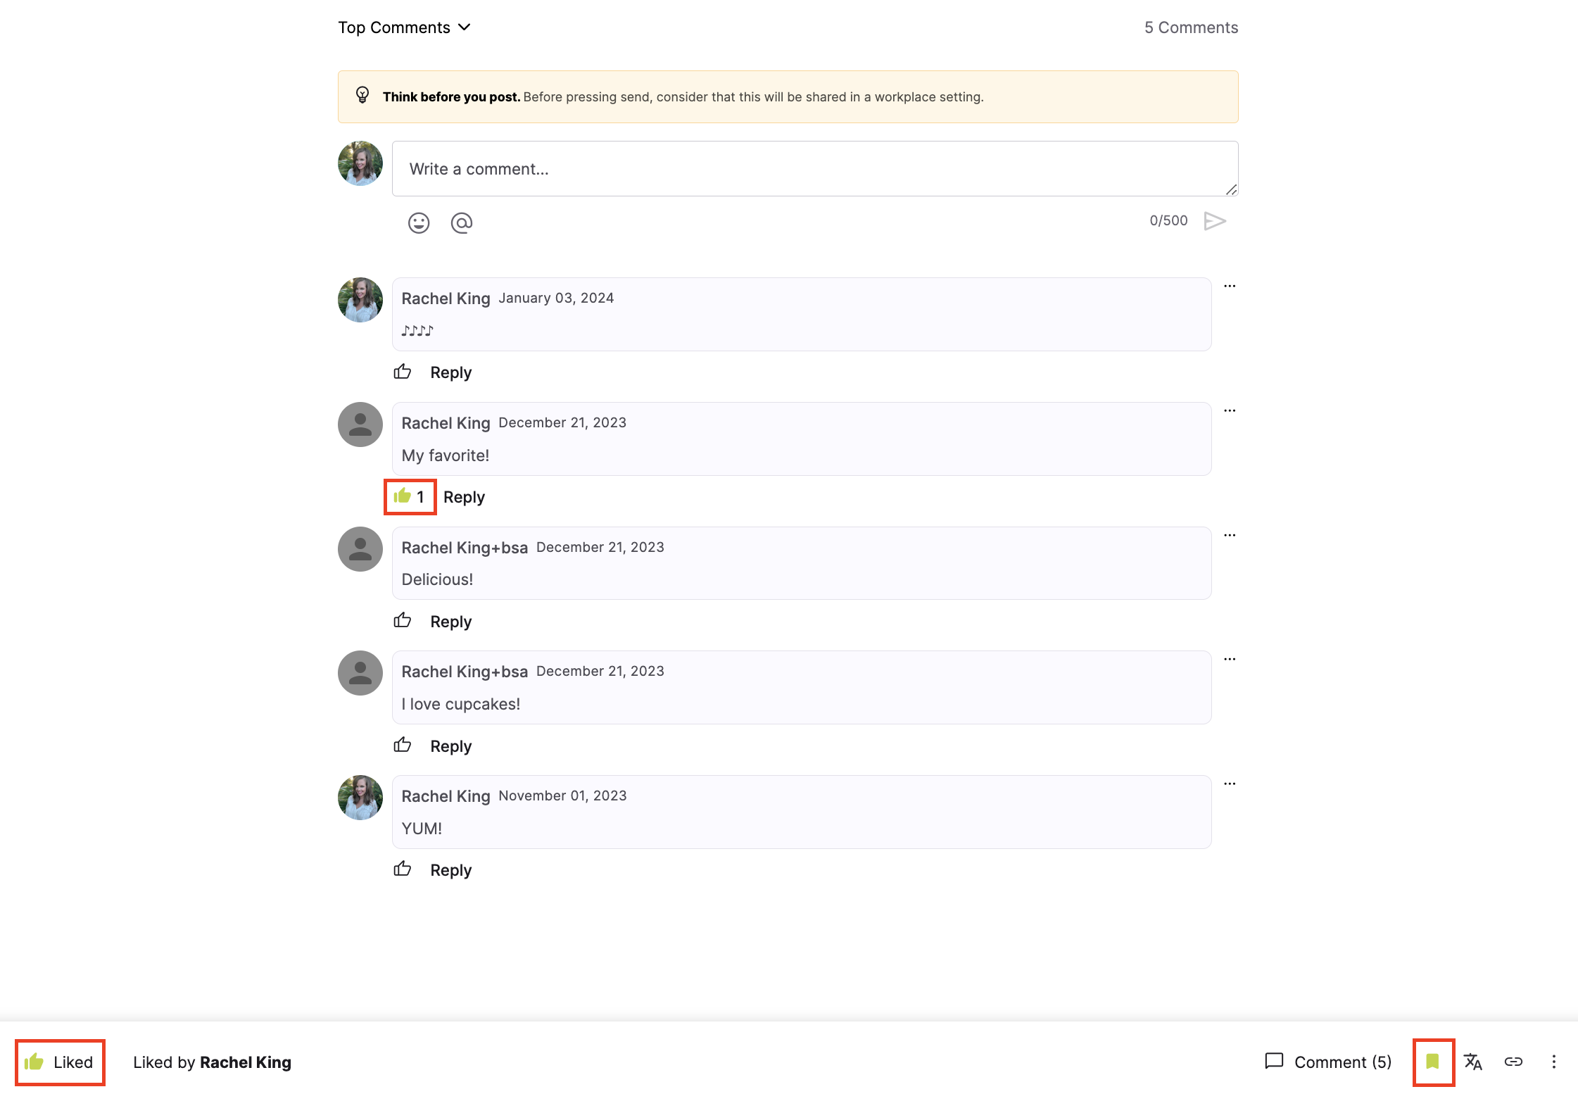Reply to the "I love cupcakes!" comment

point(451,746)
